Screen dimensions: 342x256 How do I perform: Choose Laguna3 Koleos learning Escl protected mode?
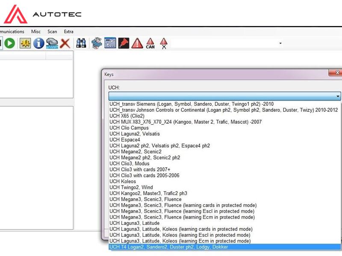click(225, 235)
